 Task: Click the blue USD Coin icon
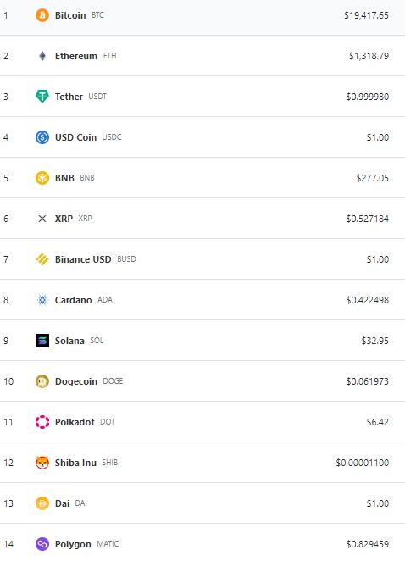tap(42, 137)
